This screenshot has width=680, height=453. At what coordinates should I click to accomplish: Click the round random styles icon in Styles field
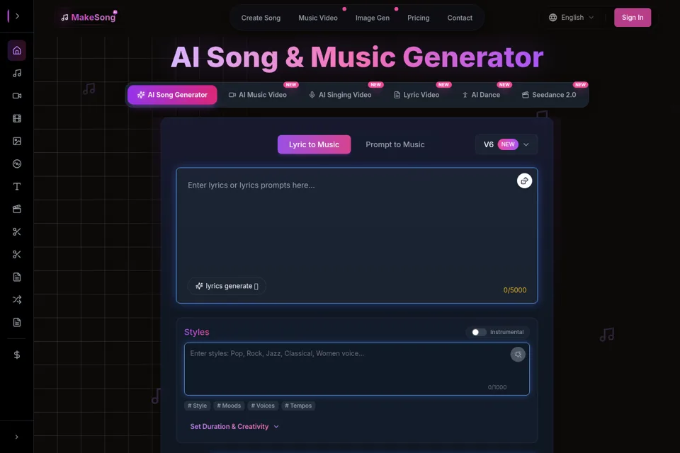coord(518,355)
